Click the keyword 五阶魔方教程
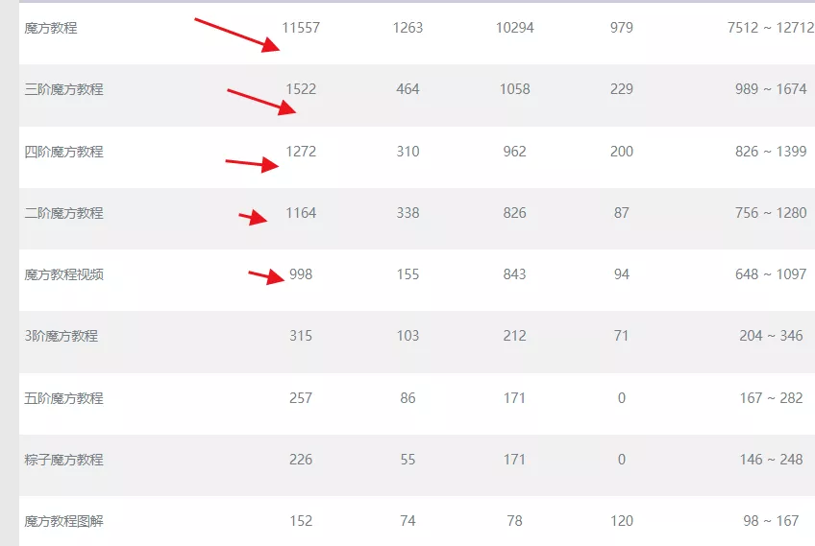Screen dimensions: 815x546 click(x=63, y=398)
